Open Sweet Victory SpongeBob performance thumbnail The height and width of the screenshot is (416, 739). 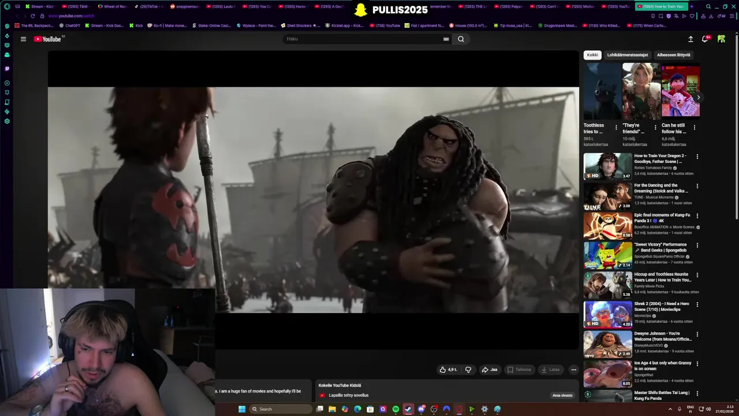[608, 255]
